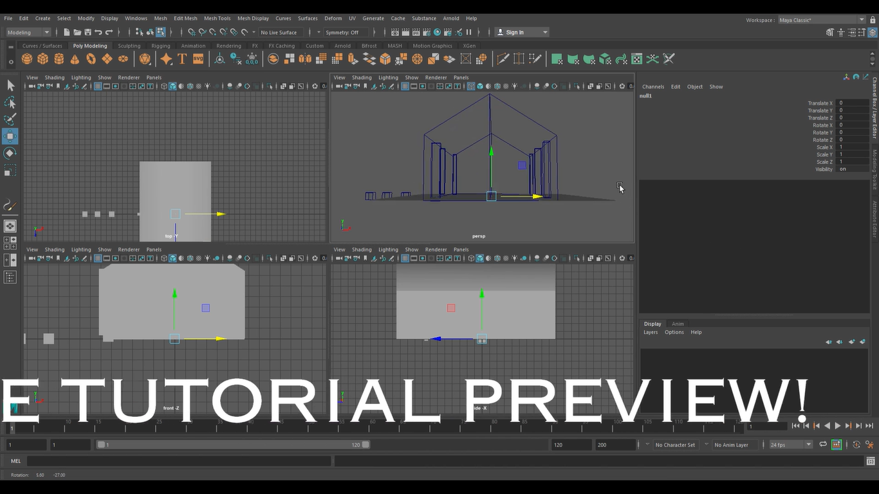Select the 3D Type tool on the shelf
The width and height of the screenshot is (879, 494).
point(181,59)
